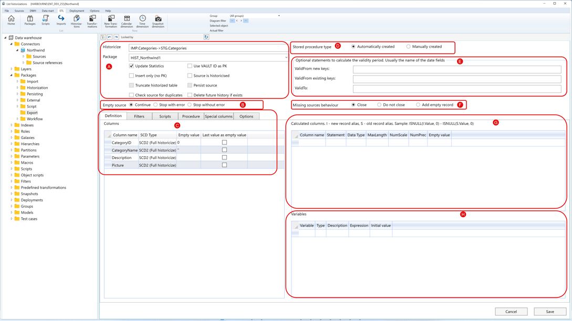Click the refresh icon next to Locked by
Image resolution: width=572 pixels, height=321 pixels.
[x=206, y=37]
